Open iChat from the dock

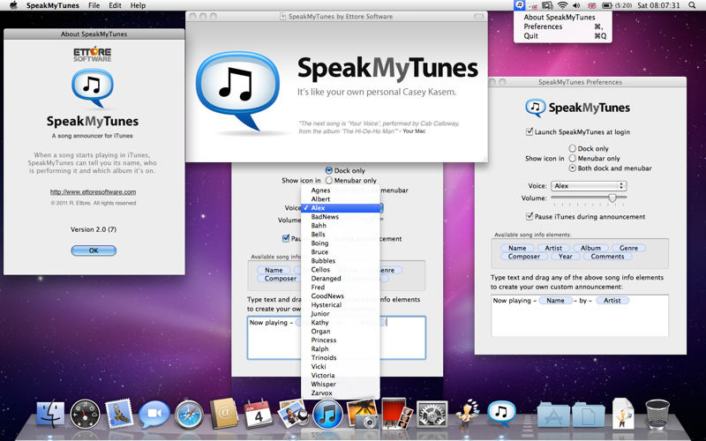point(154,414)
